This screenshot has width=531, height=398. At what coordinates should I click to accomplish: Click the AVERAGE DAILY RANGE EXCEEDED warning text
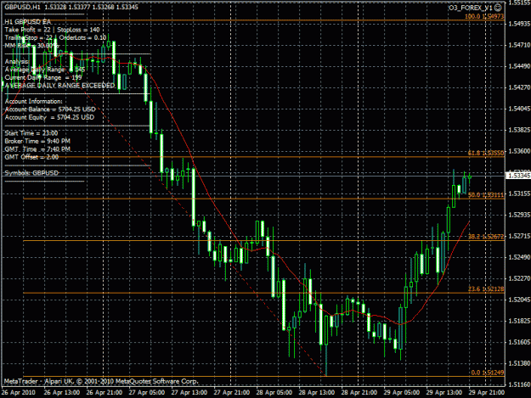tap(60, 85)
